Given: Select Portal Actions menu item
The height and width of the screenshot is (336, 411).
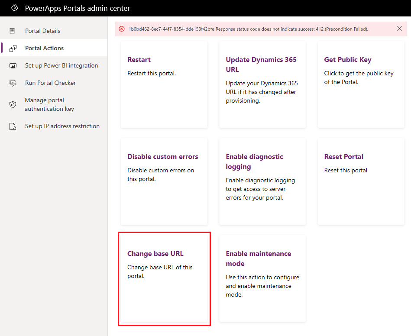Looking at the screenshot, I should click(53, 48).
